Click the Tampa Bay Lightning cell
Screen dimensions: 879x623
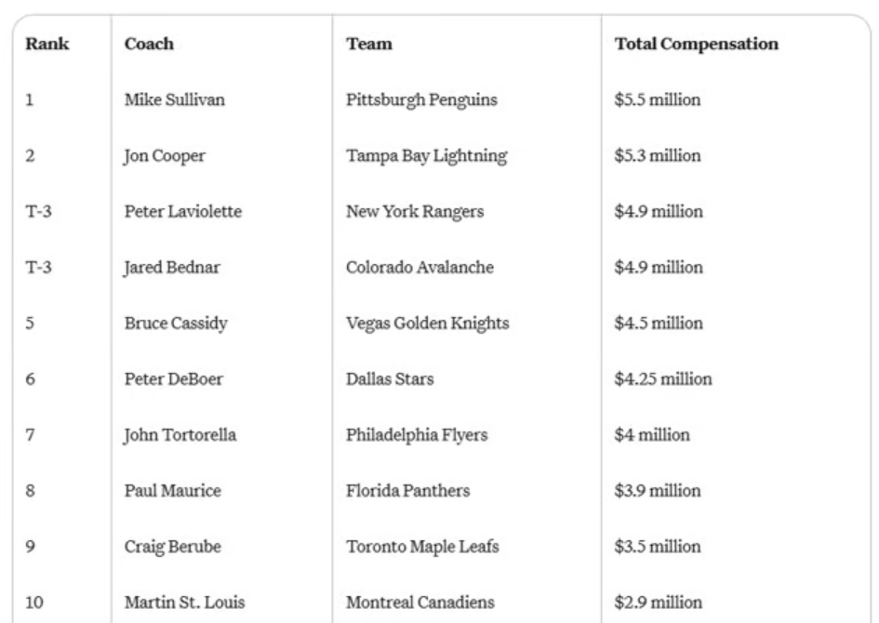click(426, 156)
